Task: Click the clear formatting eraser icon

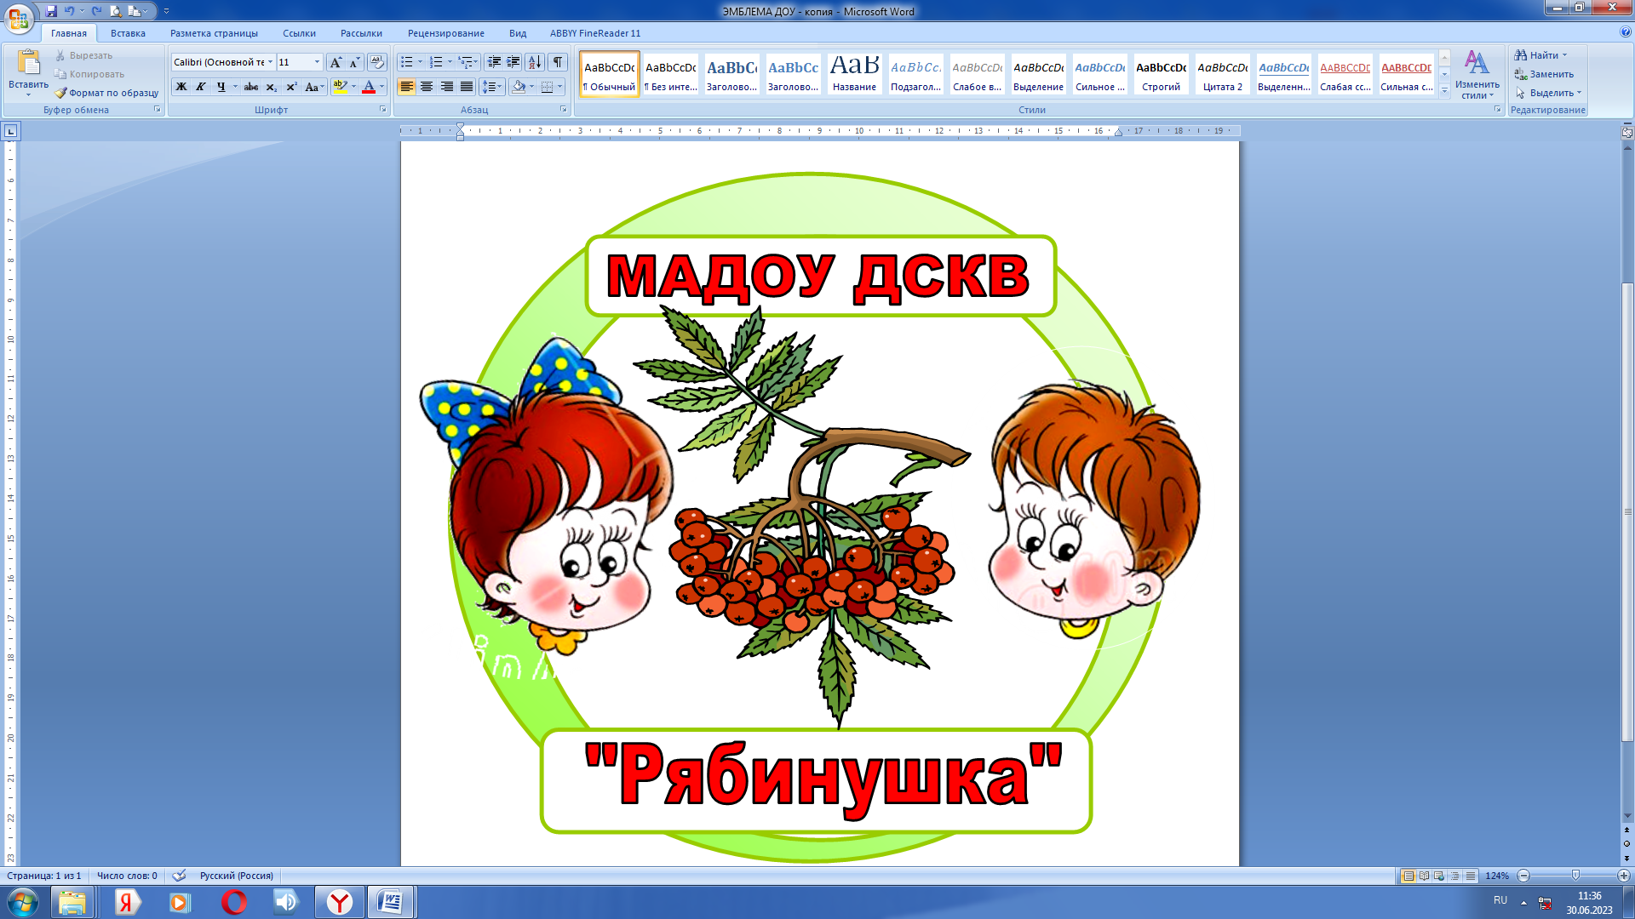Action: [x=376, y=62]
